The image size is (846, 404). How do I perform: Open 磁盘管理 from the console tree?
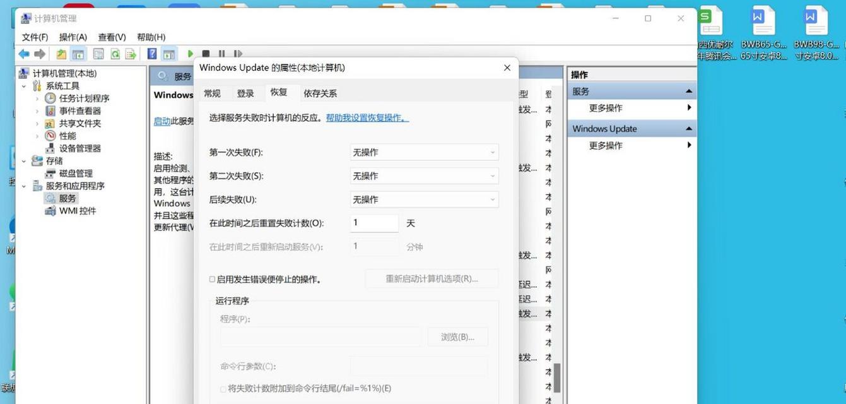[x=76, y=174]
